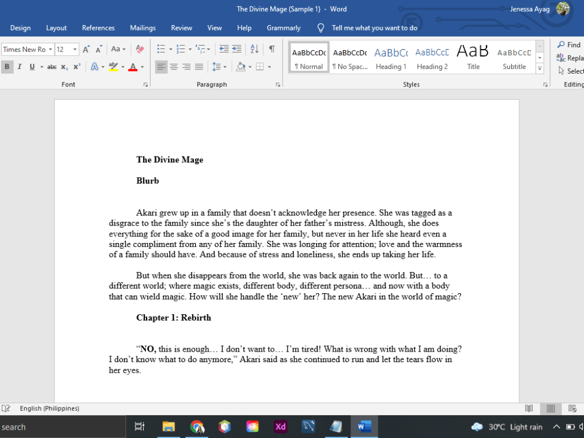
Task: Switch to Read Mode view
Action: coord(529,408)
